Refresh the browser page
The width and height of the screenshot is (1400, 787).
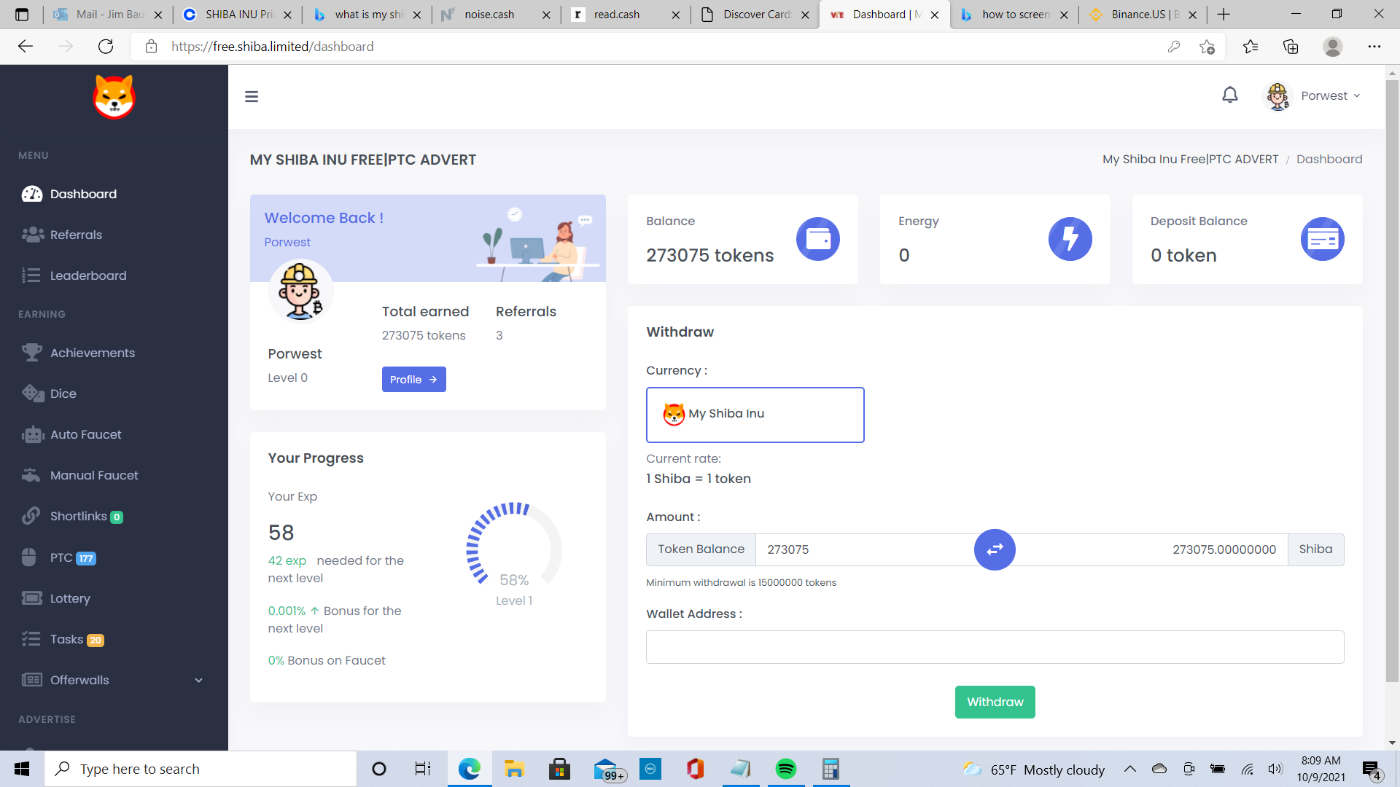tap(106, 47)
